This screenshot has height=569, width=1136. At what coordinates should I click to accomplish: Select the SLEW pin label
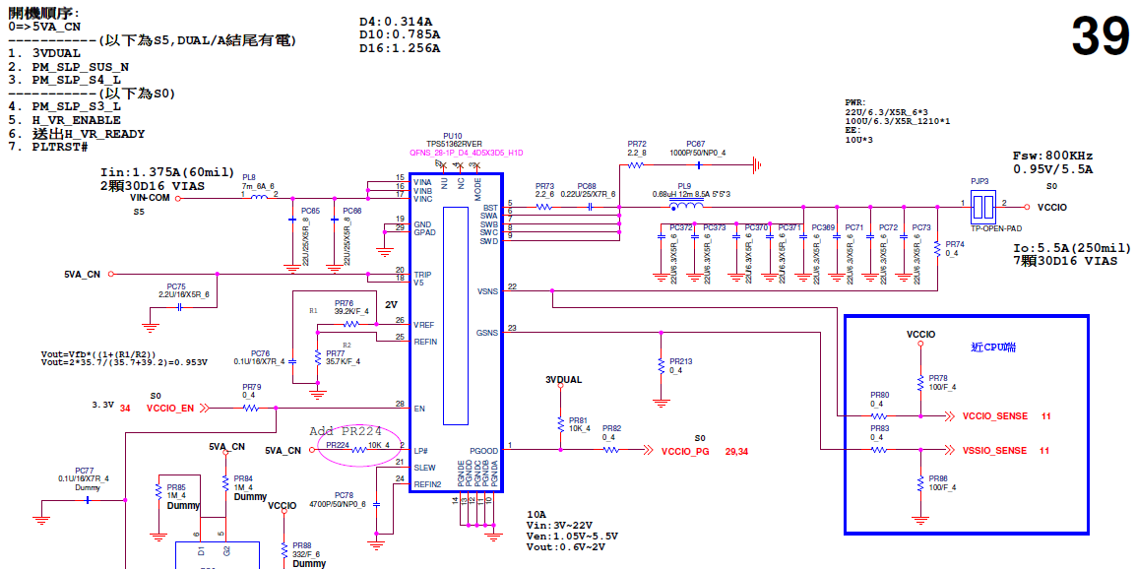[424, 468]
